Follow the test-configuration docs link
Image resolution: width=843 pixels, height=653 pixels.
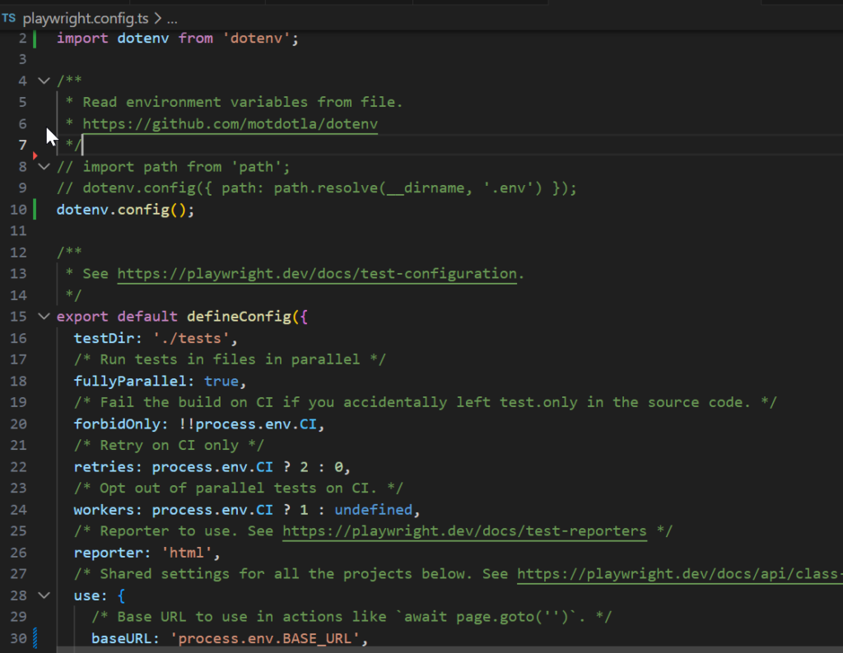click(x=317, y=274)
